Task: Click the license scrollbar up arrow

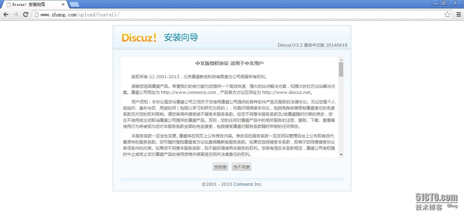Action: click(x=341, y=60)
